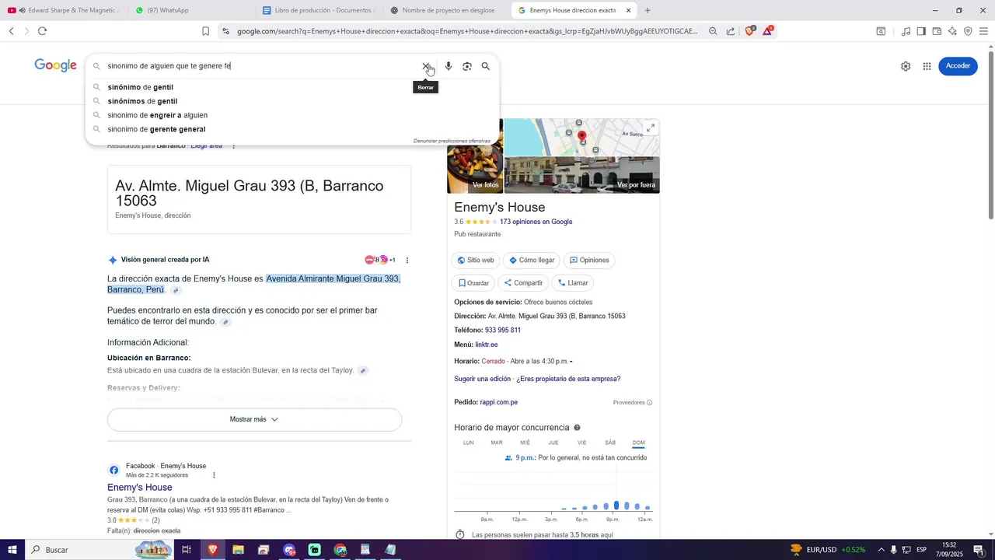The image size is (995, 560).
Task: Open Enemy's House Facebook result title
Action: 140,488
